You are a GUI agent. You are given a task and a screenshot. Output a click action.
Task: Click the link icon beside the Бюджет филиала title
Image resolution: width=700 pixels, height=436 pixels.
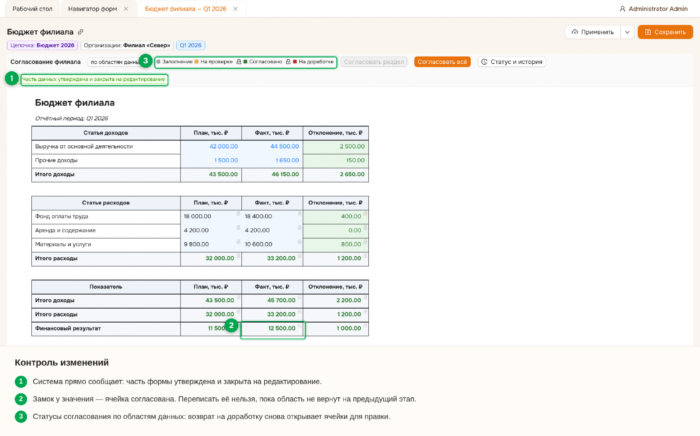(x=80, y=32)
